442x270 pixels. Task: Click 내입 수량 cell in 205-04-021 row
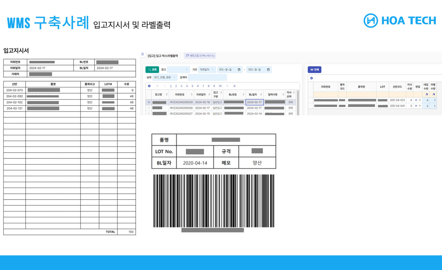(426, 100)
